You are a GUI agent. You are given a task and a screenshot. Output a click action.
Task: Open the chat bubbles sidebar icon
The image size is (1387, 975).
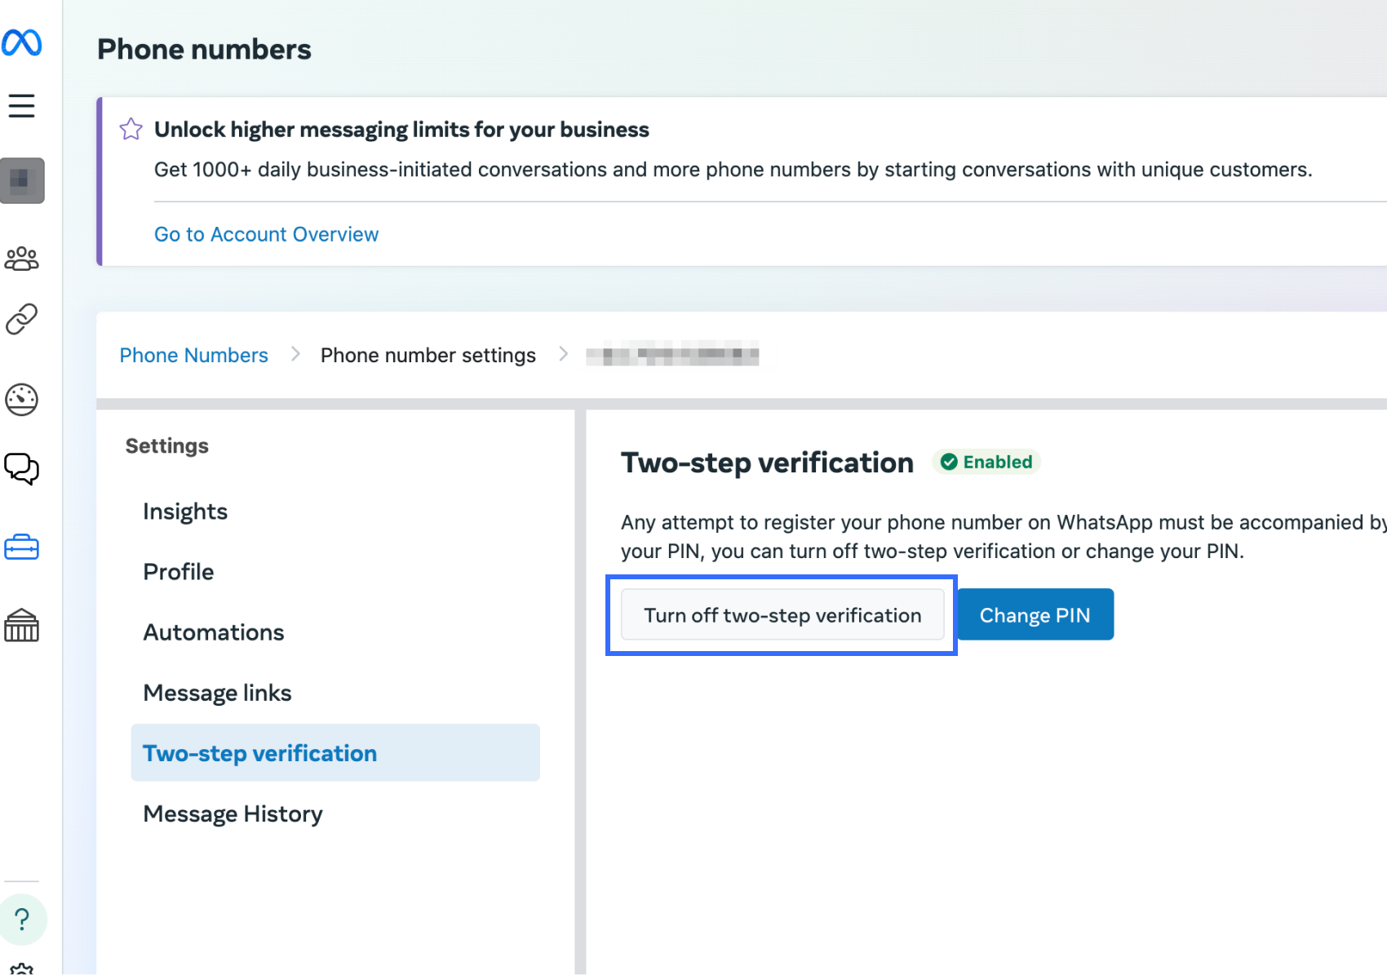pos(22,468)
